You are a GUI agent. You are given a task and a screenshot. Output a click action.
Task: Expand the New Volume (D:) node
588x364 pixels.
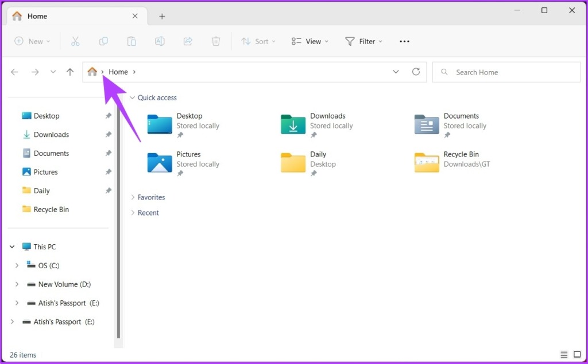[17, 284]
